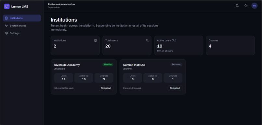The height and width of the screenshot is (125, 262).
Task: Open Settings from the sidebar
Action: pyautogui.click(x=22, y=33)
